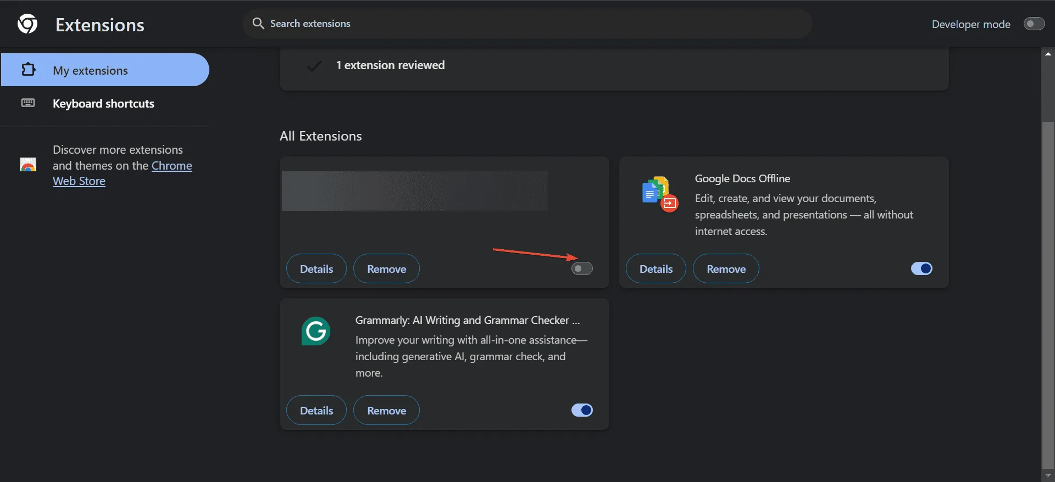The width and height of the screenshot is (1055, 482).
Task: Click the Chrome Web Store rainbow icon
Action: (28, 164)
